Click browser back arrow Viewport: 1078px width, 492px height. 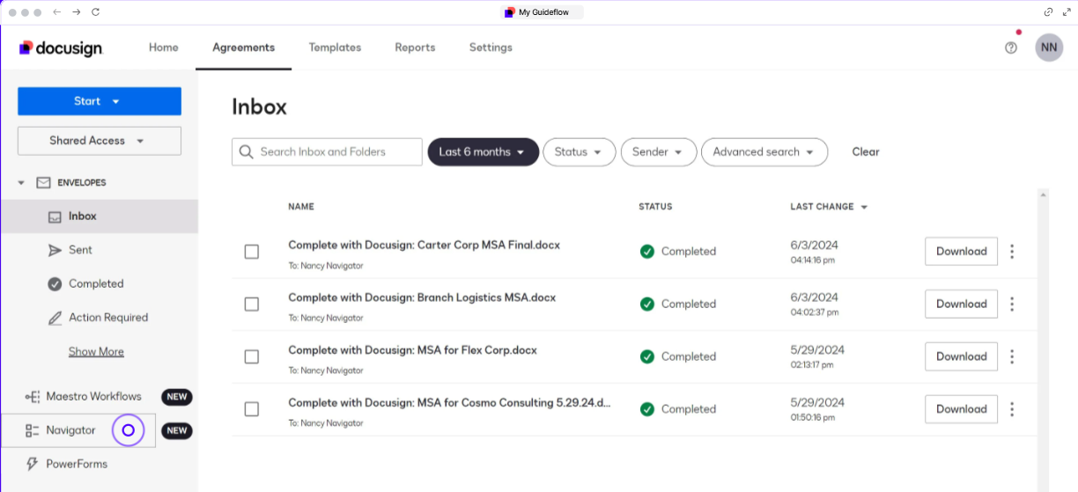[x=57, y=12]
